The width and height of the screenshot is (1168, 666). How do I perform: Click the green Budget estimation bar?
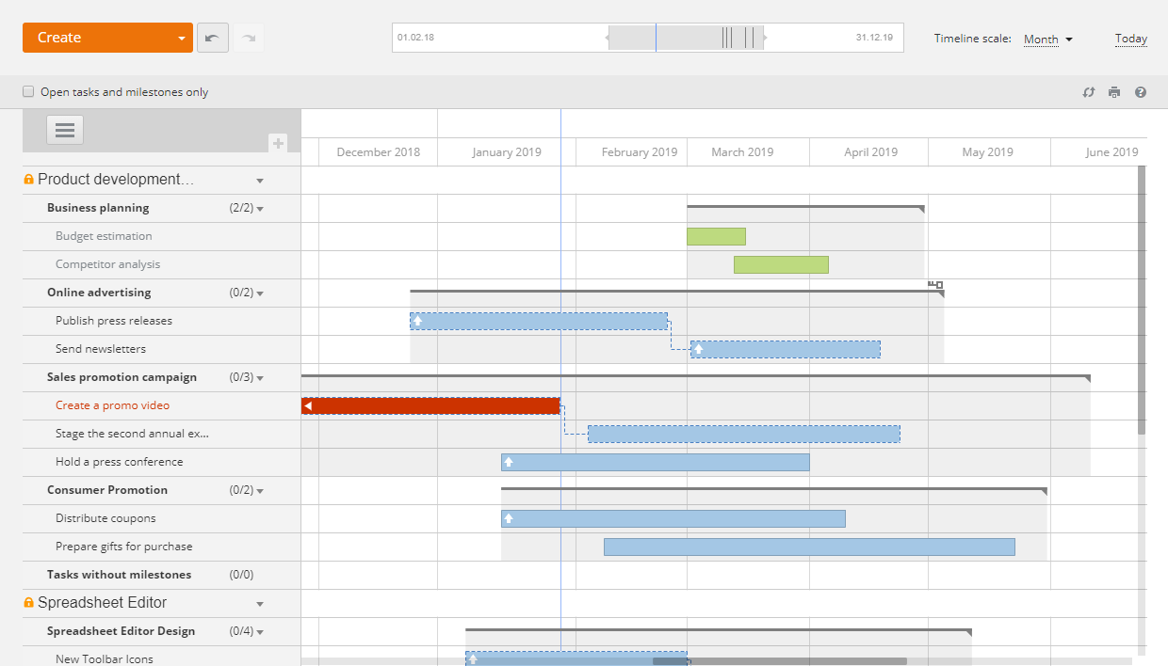click(716, 236)
